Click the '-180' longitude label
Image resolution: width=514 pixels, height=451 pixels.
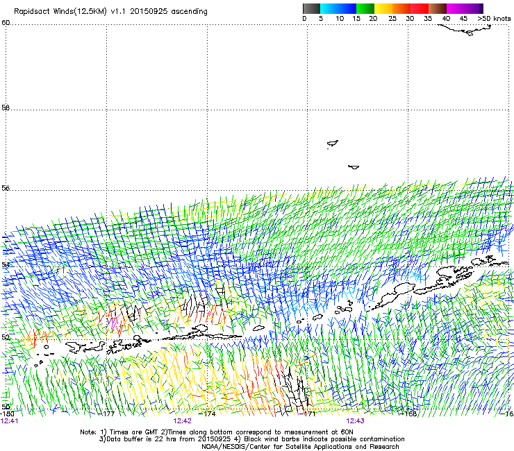[7, 414]
